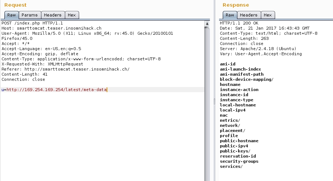Click the Content-Length: 41 line

coord(25,74)
